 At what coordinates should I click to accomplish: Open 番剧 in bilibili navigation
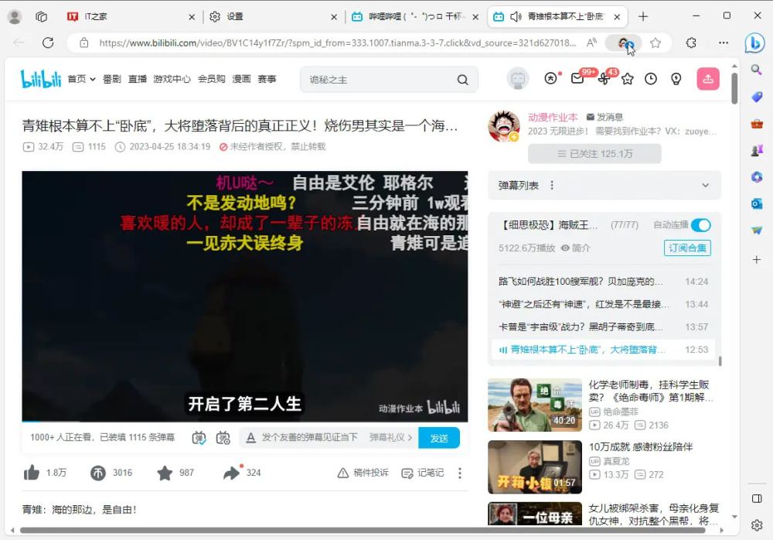tap(112, 79)
